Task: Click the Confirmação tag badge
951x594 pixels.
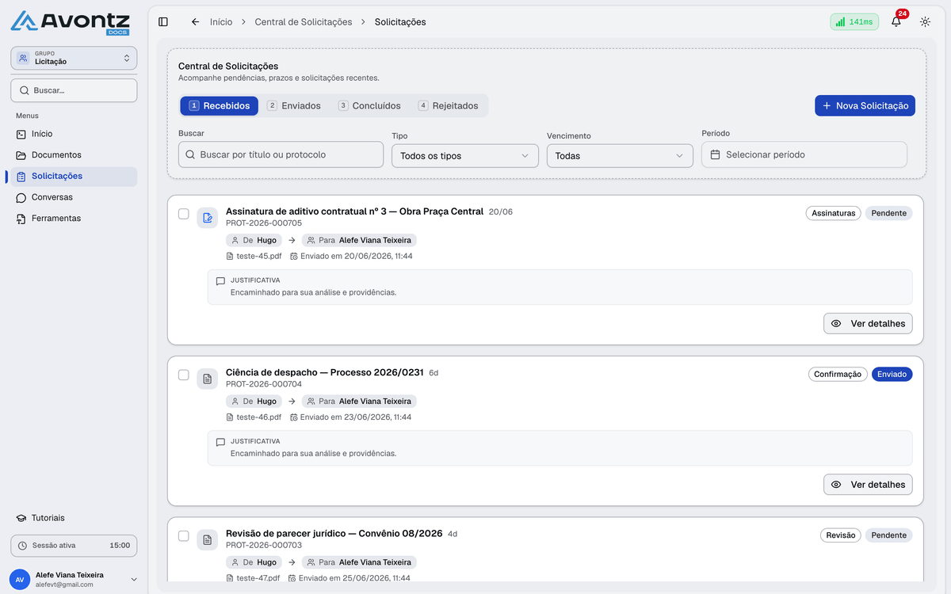Action: click(x=838, y=374)
